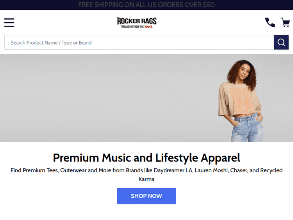Click the 'Karma' word in description
This screenshot has height=220, width=293.
pos(146,179)
